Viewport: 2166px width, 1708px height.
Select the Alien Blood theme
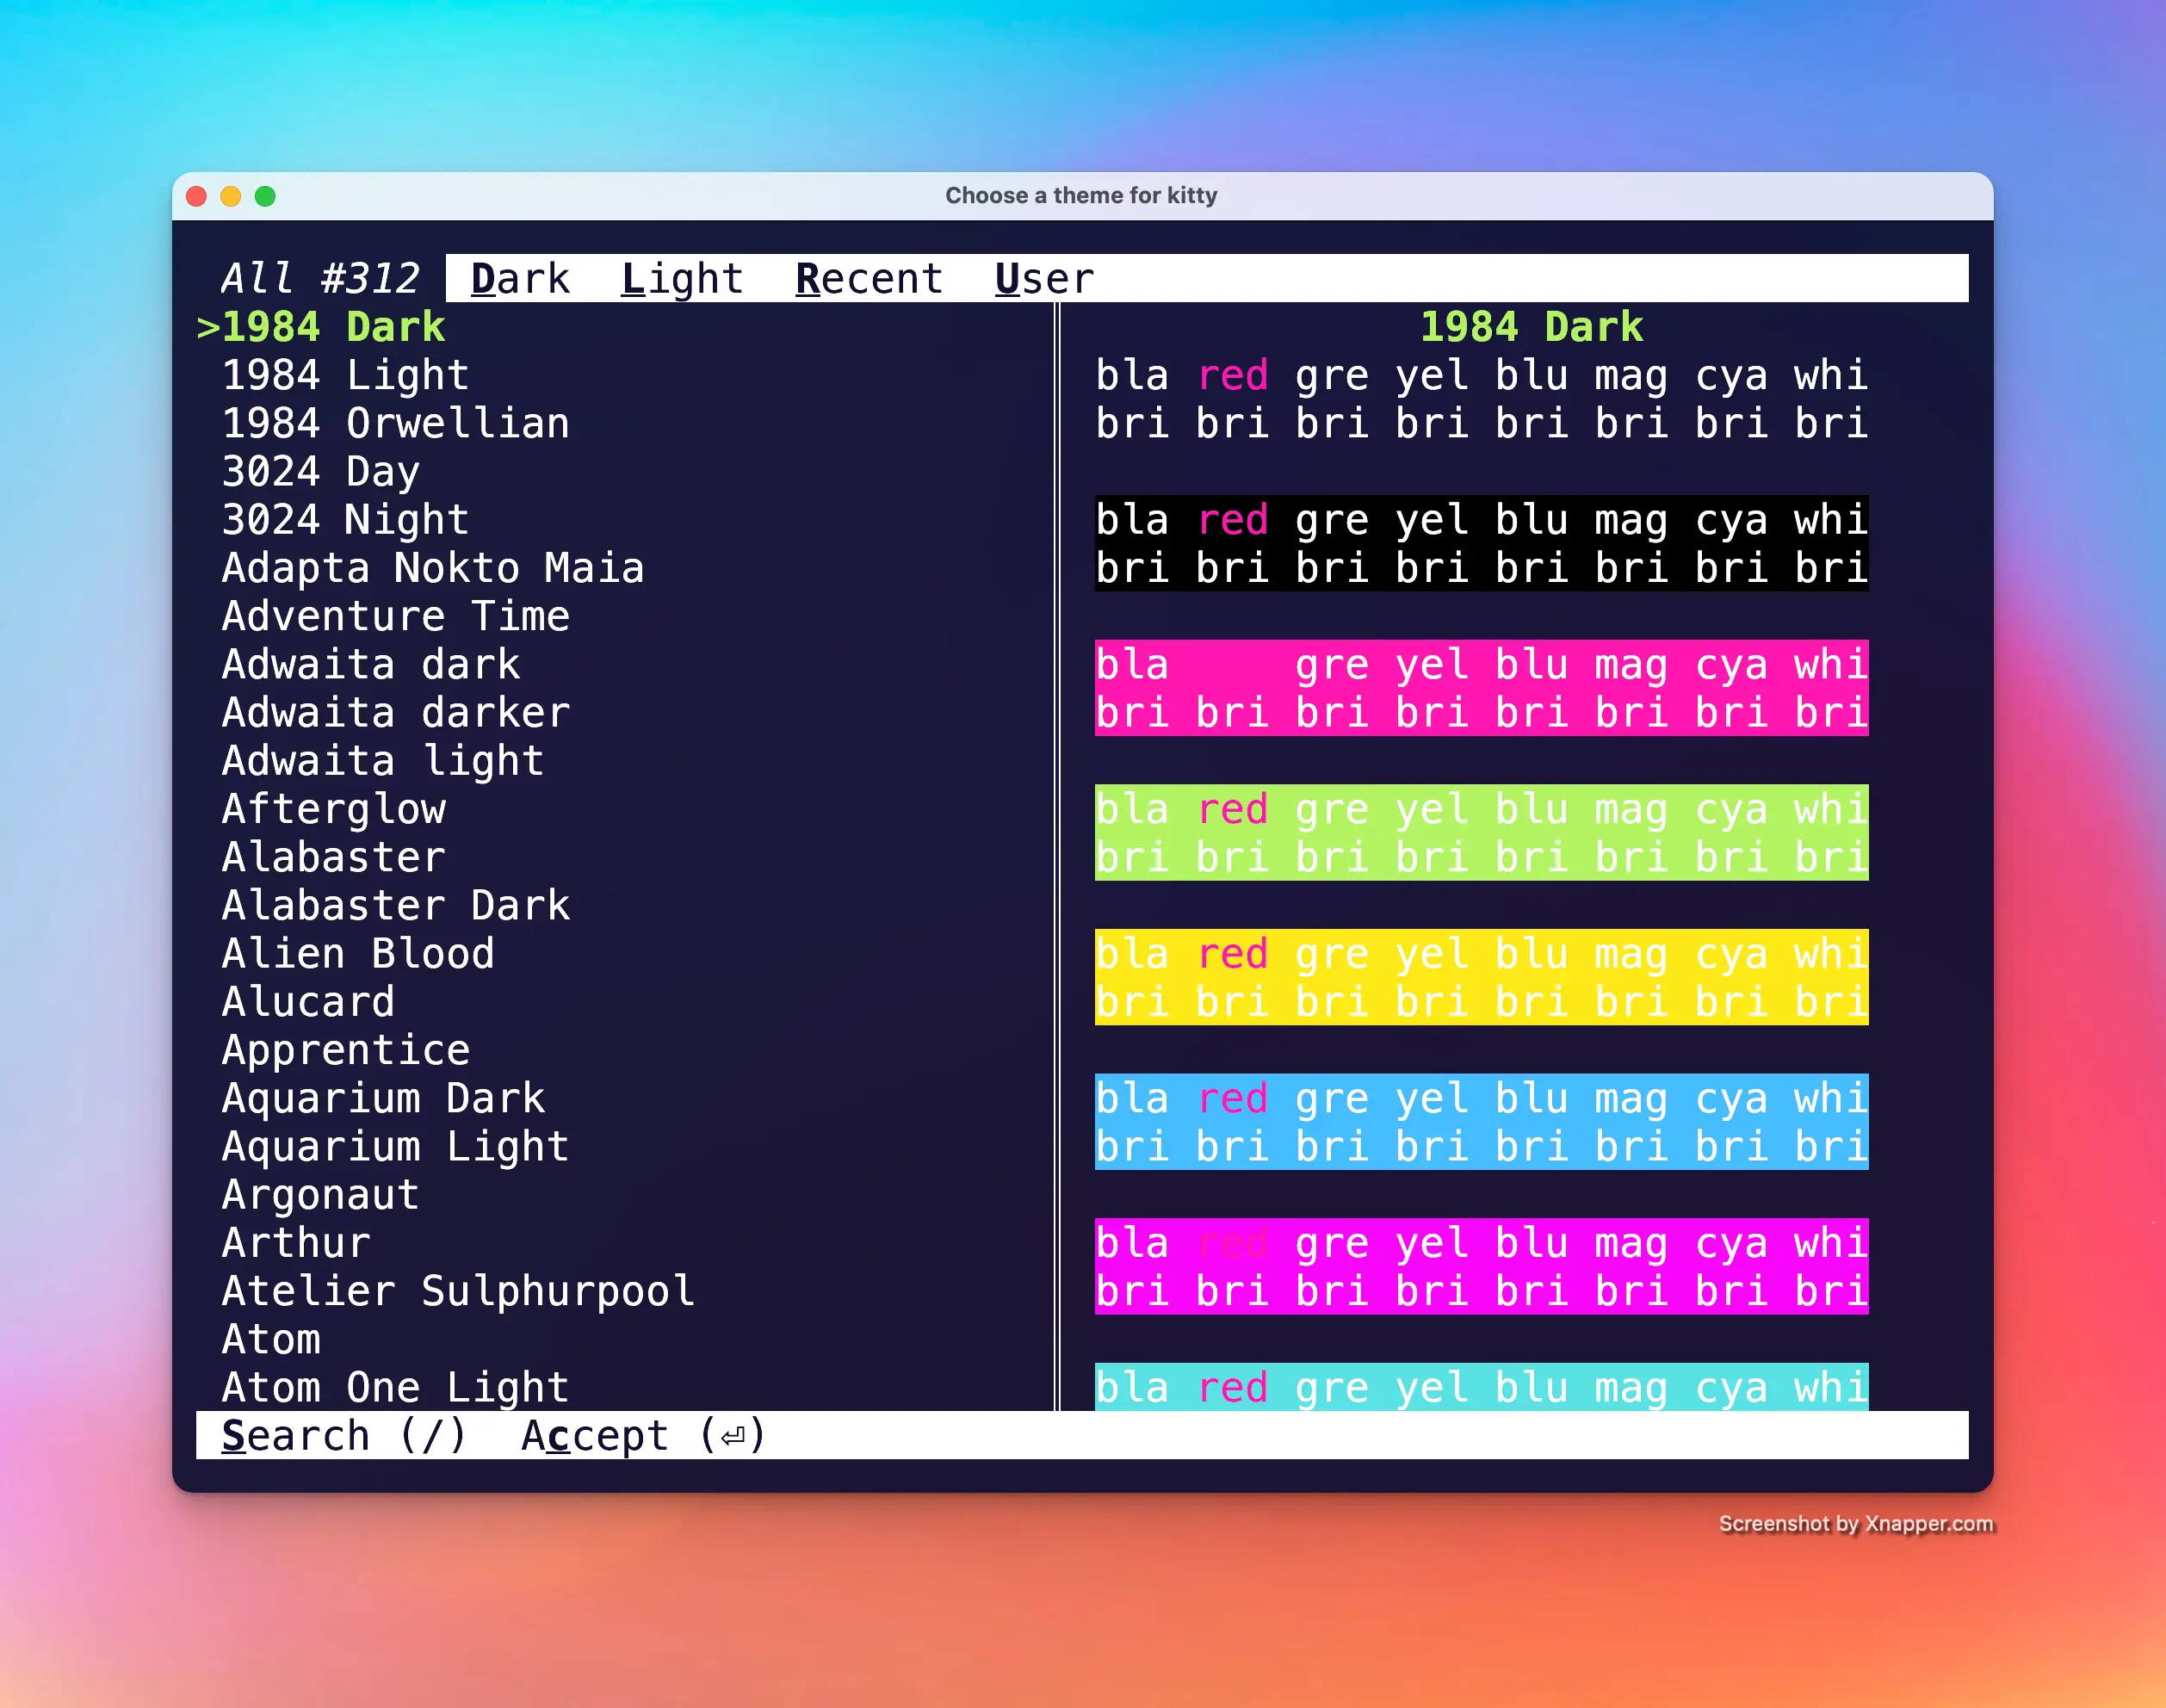(x=358, y=953)
